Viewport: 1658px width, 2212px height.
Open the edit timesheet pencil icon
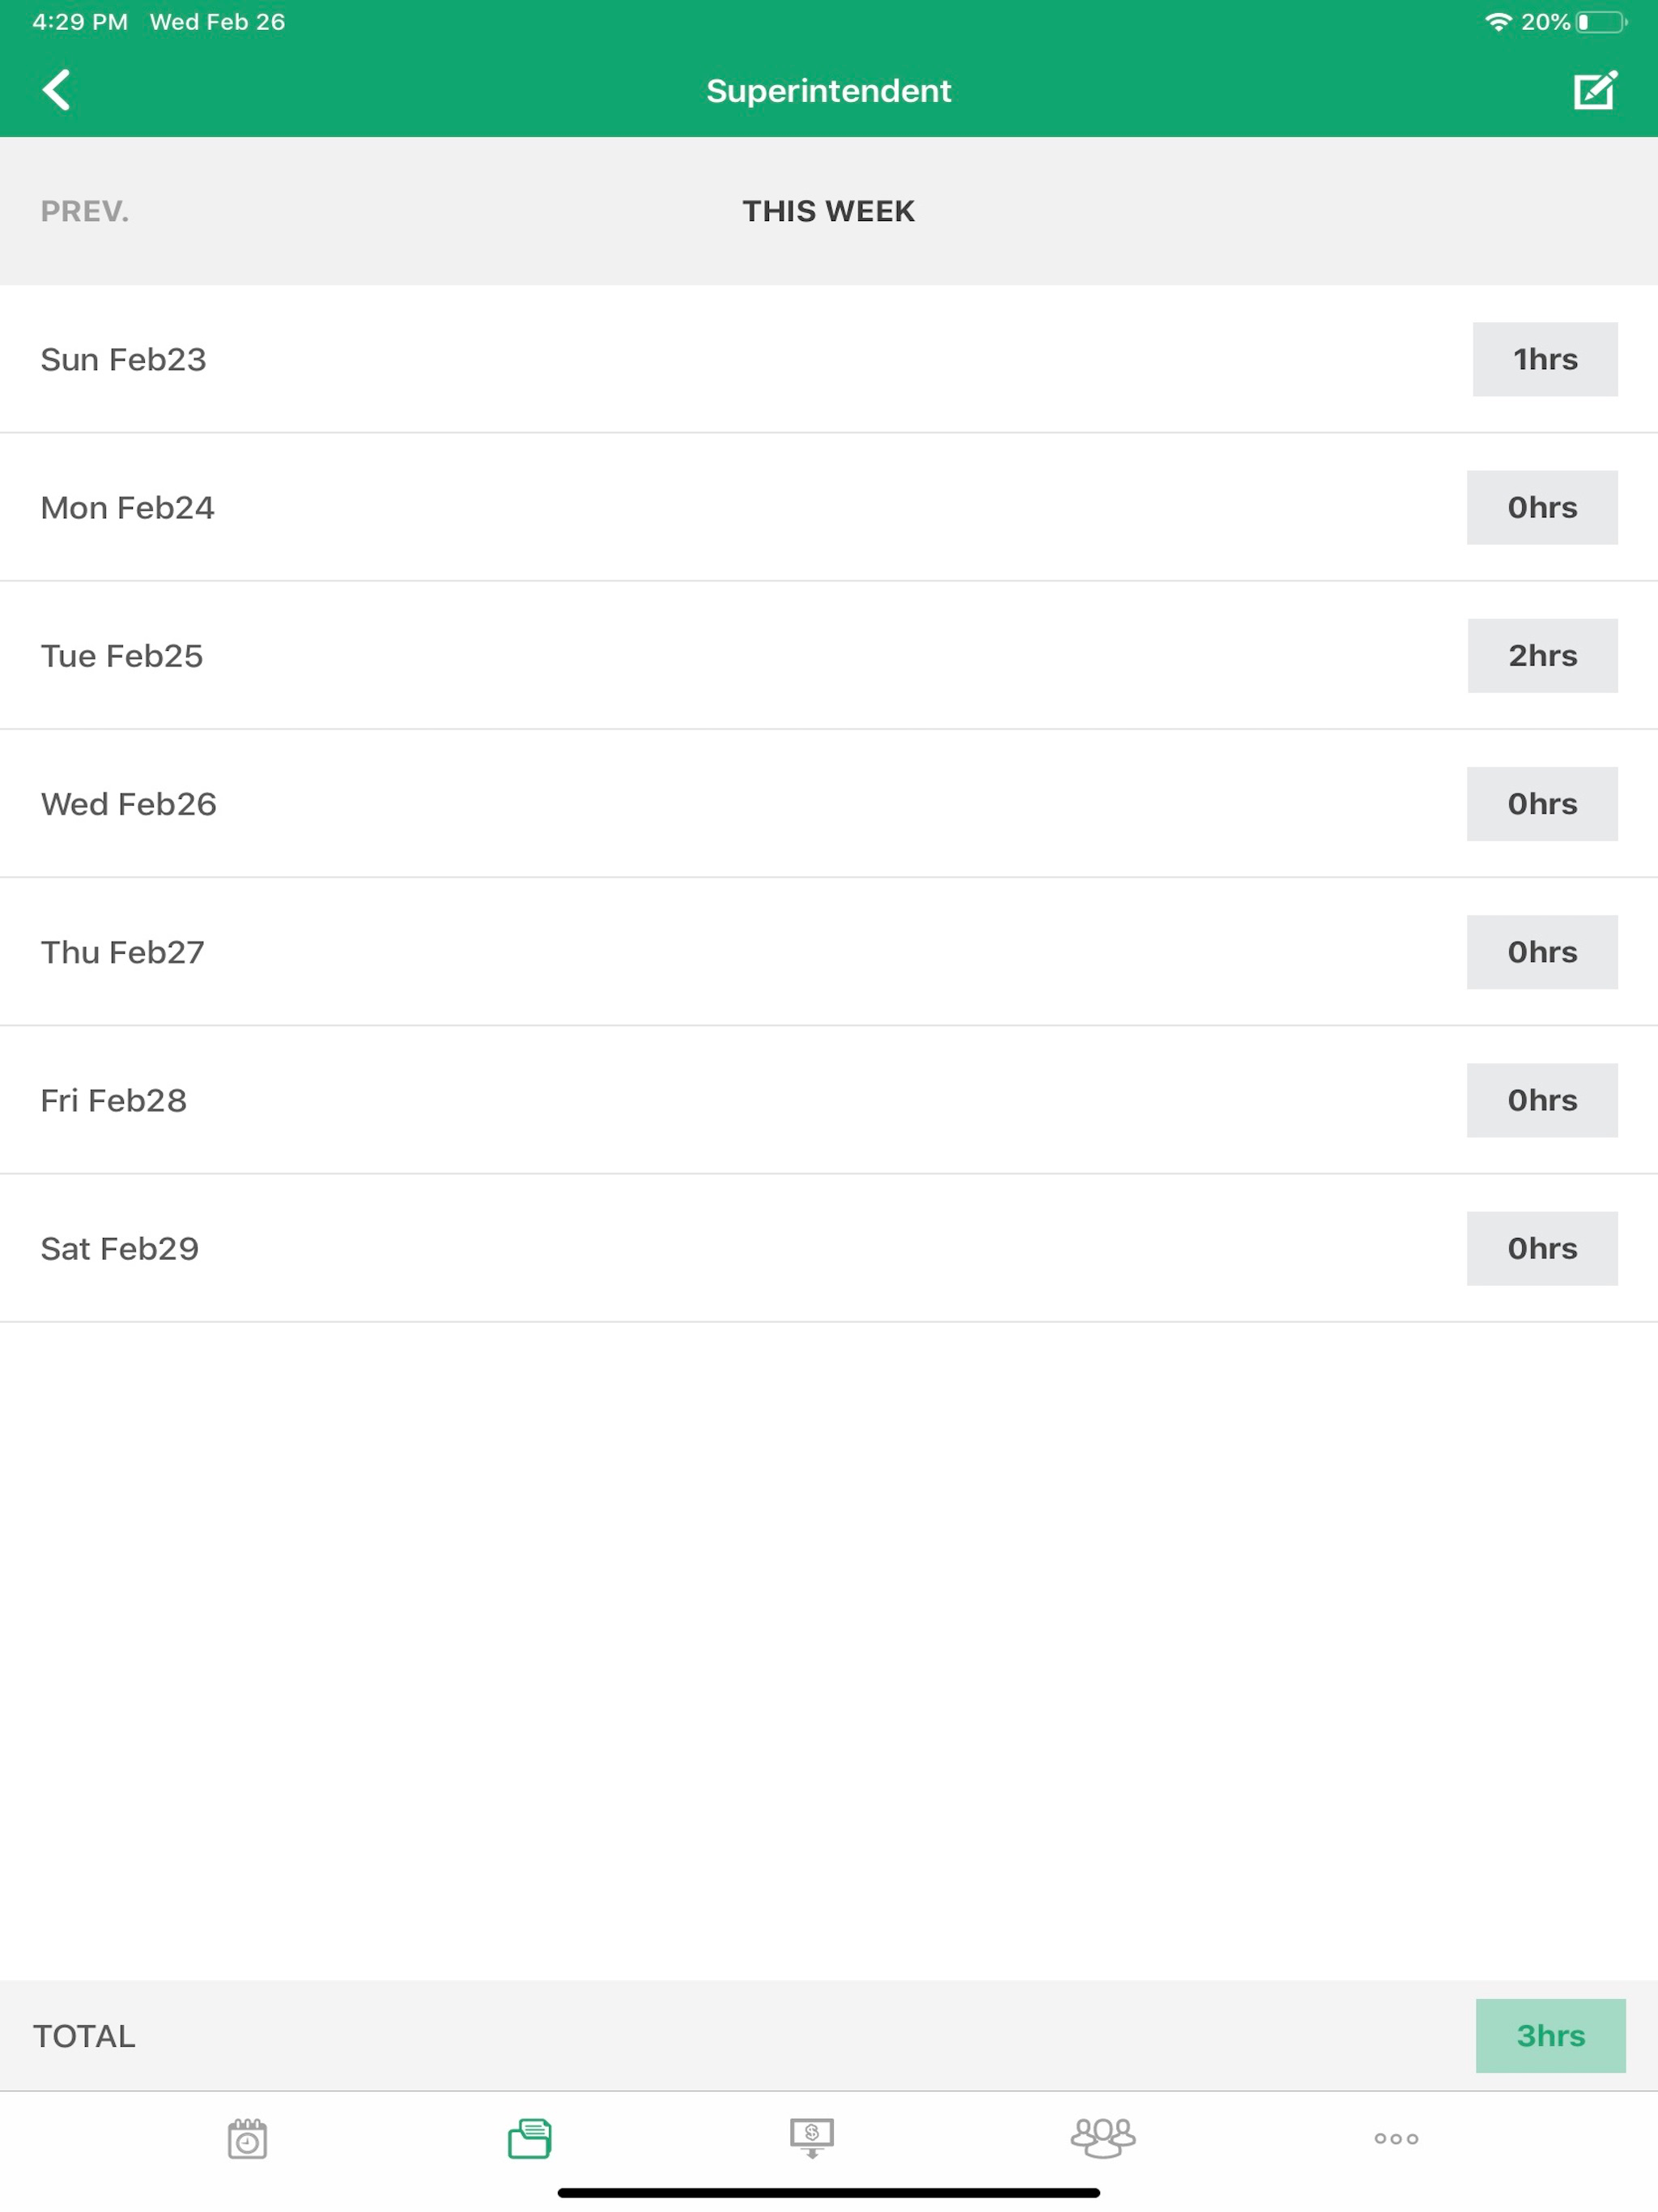click(1595, 90)
